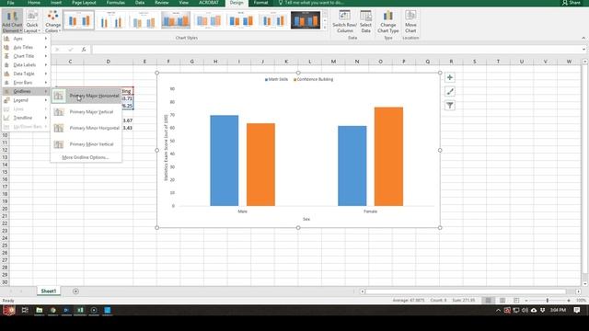Viewport: 589px width, 331px height.
Task: Select the blue Male Math Skills bar
Action: coord(225,161)
